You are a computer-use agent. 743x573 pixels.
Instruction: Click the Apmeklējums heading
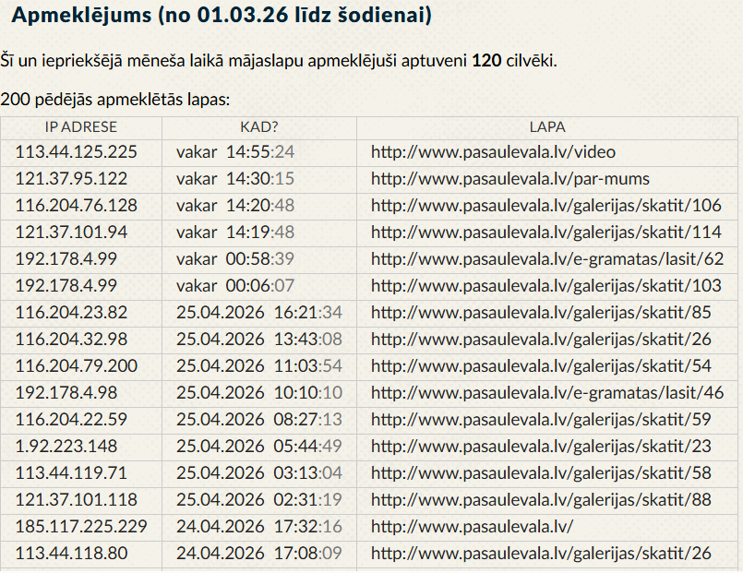[222, 15]
